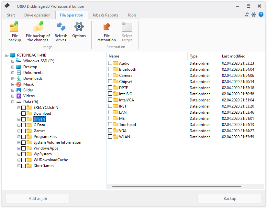Collapse the Data (D:) drive node

(x=13, y=102)
